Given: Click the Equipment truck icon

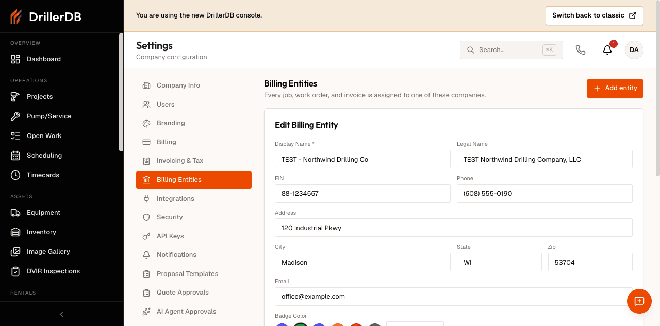Looking at the screenshot, I should click(15, 213).
